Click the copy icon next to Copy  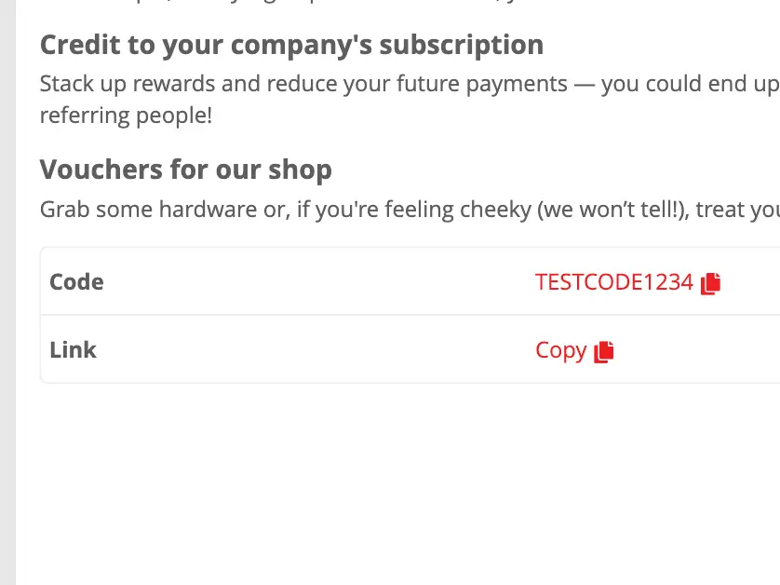pyautogui.click(x=604, y=351)
